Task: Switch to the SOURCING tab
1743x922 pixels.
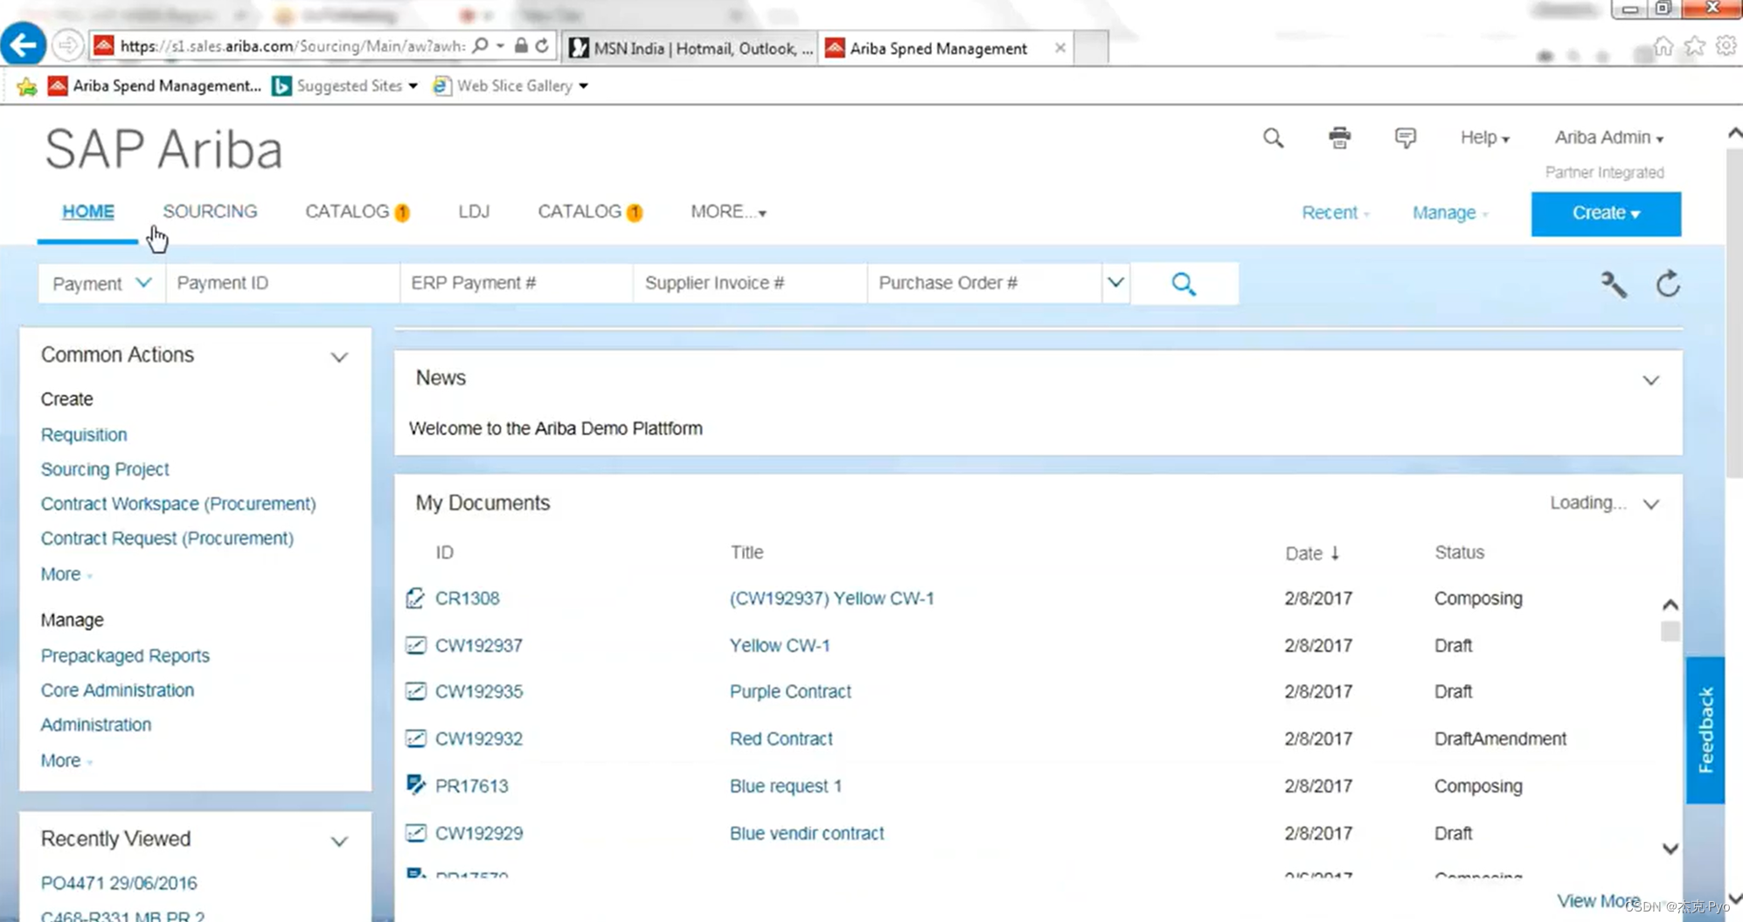Action: point(210,211)
